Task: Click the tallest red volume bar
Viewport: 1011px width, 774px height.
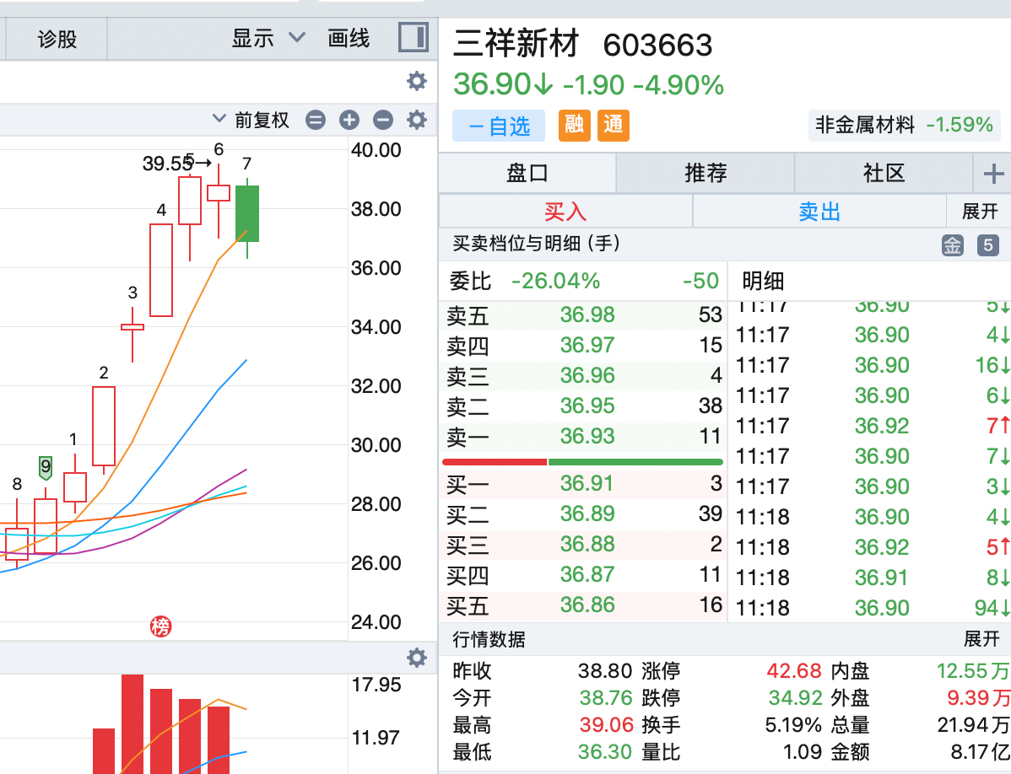Action: tap(132, 723)
